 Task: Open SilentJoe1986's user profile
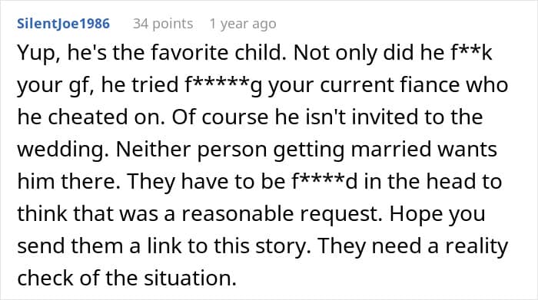click(x=63, y=24)
